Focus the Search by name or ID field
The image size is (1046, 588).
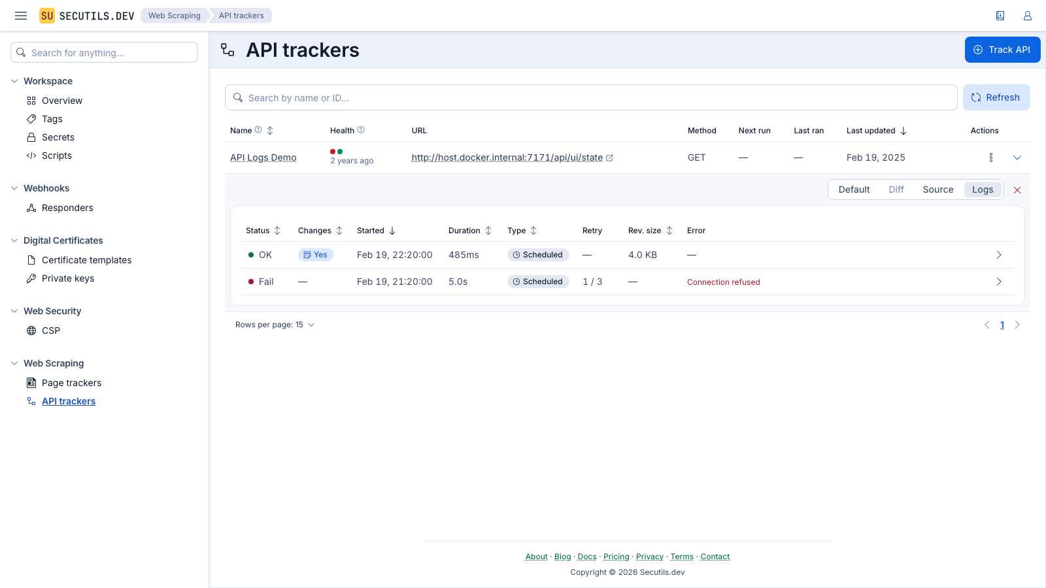point(591,97)
